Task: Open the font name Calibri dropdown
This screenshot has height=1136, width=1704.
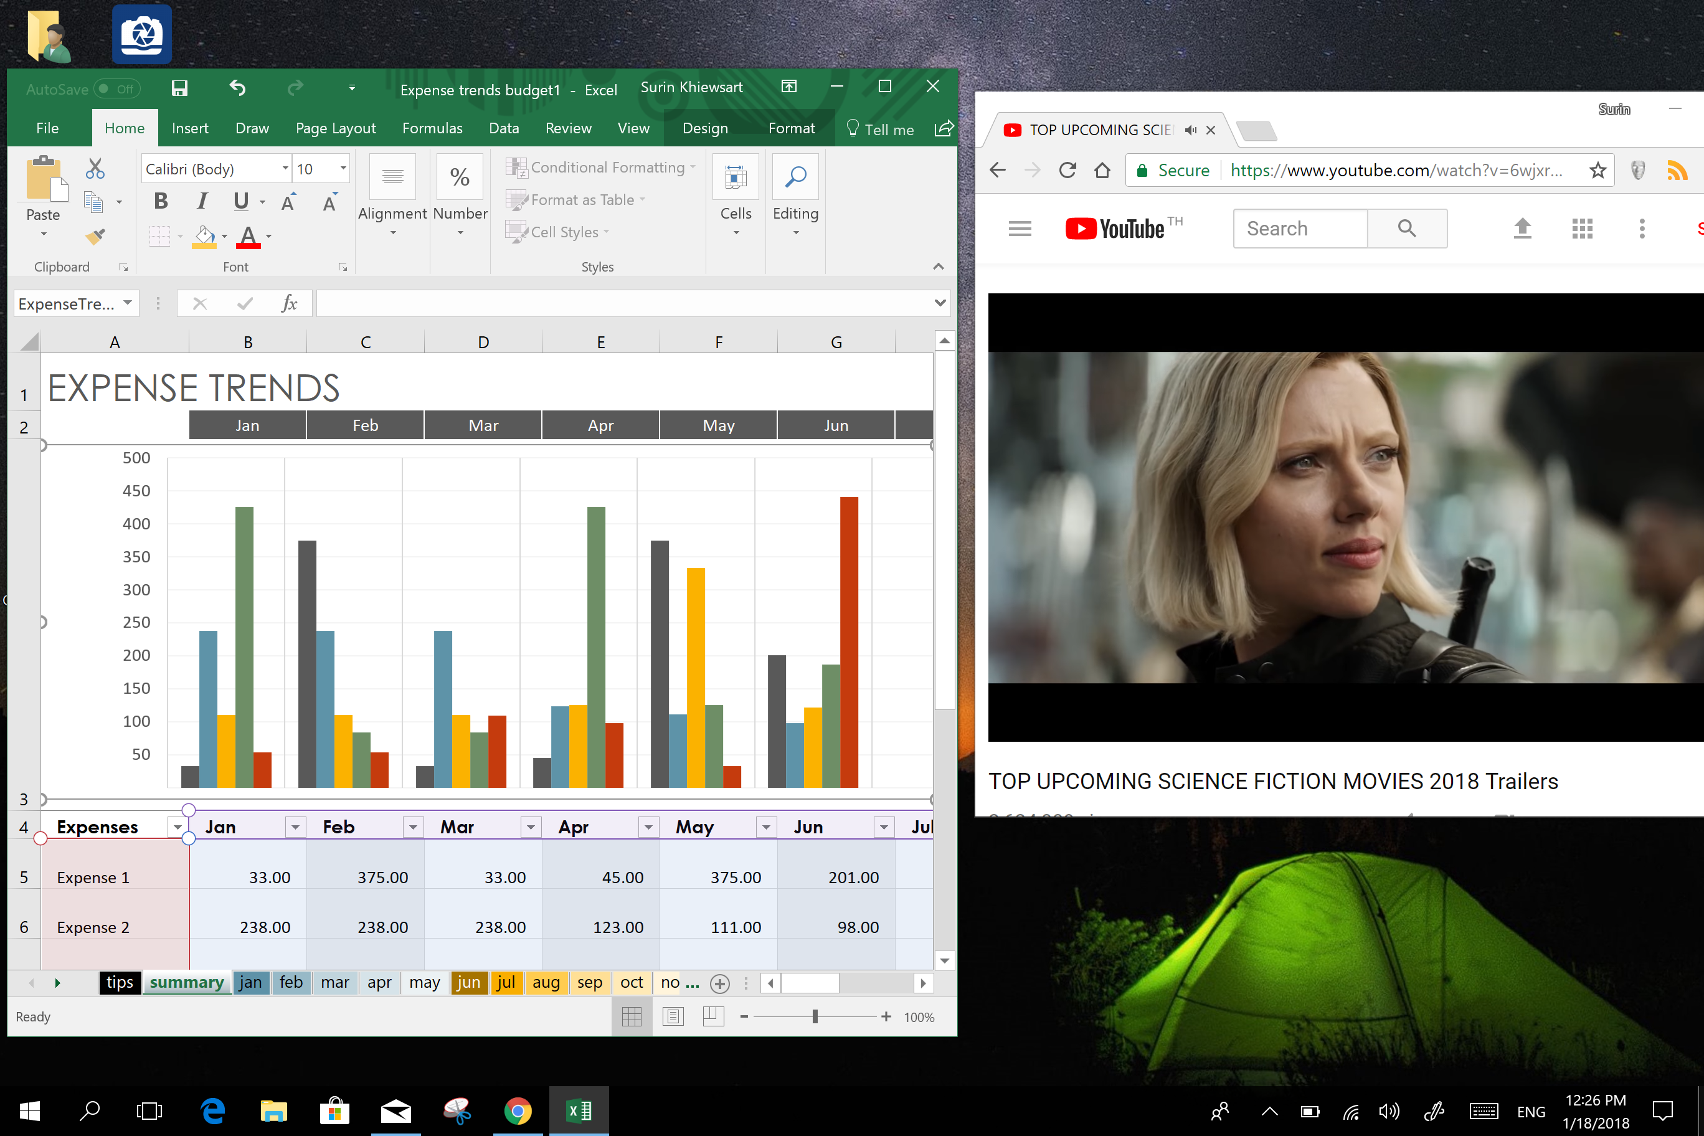Action: point(285,169)
